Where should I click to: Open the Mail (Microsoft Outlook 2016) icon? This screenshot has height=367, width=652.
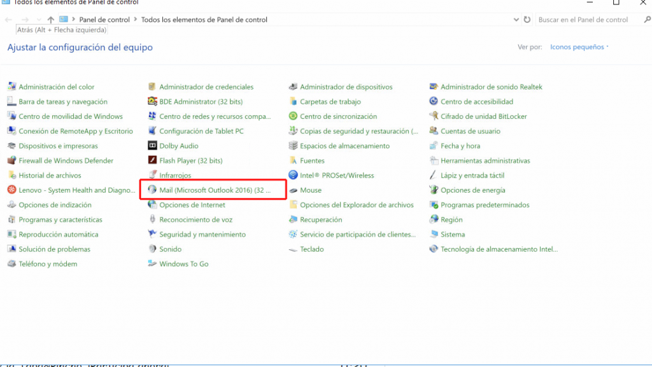tap(152, 190)
